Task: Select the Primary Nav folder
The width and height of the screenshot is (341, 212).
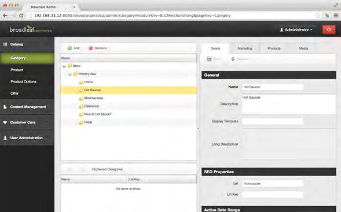Action: coord(85,74)
